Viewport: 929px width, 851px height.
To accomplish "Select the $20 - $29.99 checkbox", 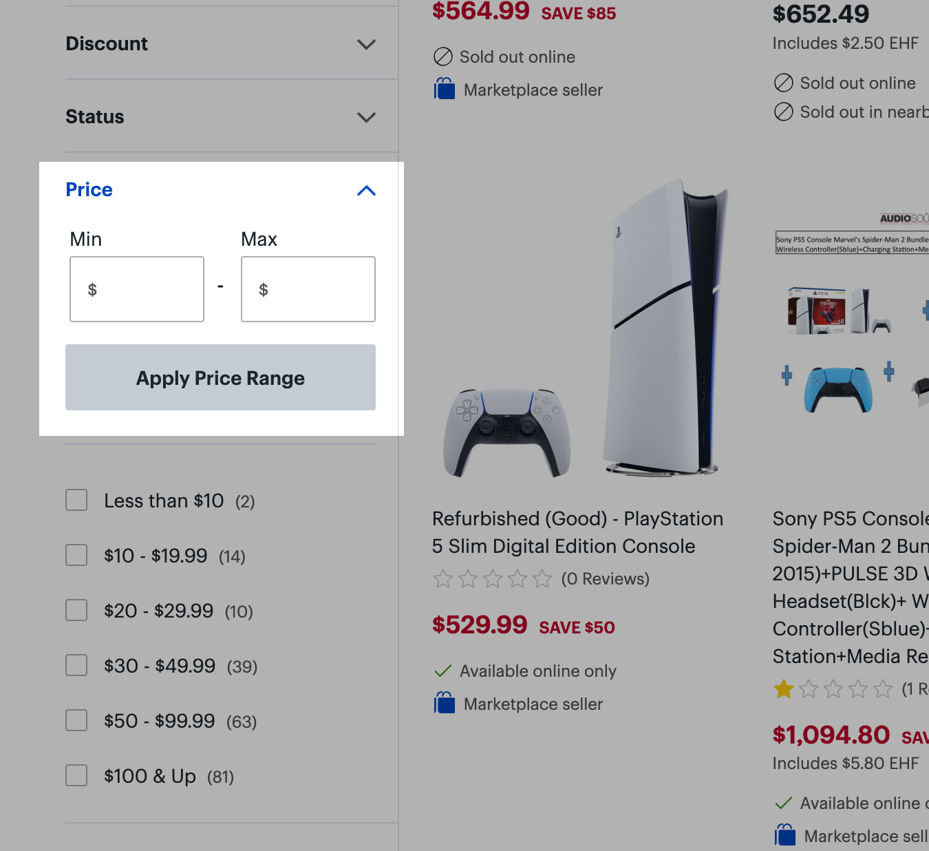I will pos(76,611).
